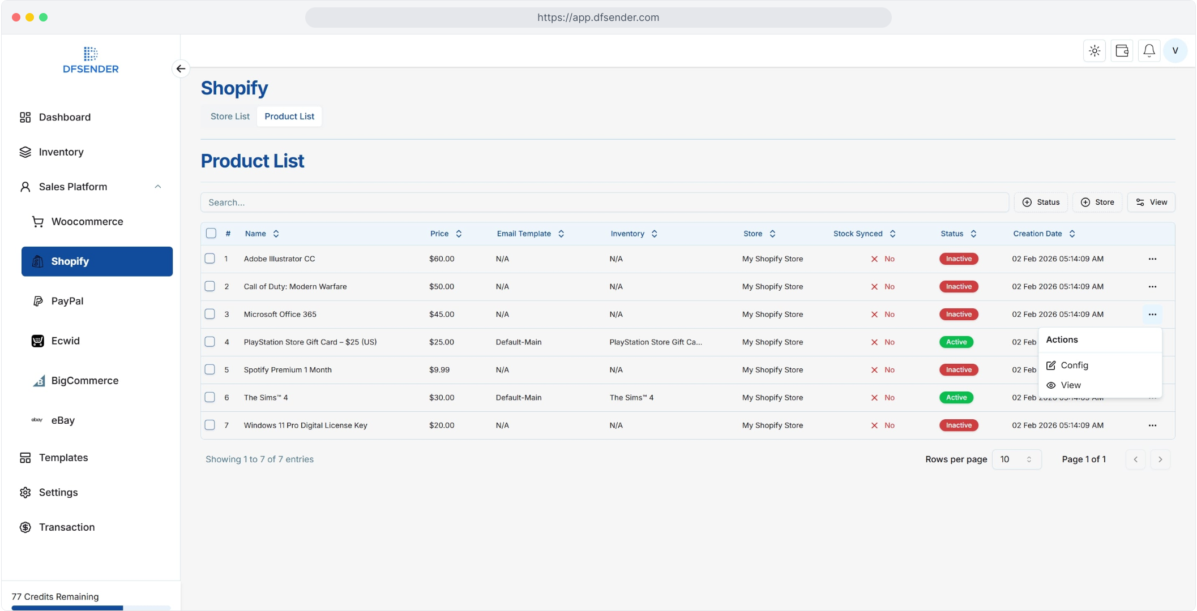Open Settings from the sidebar

(x=58, y=492)
